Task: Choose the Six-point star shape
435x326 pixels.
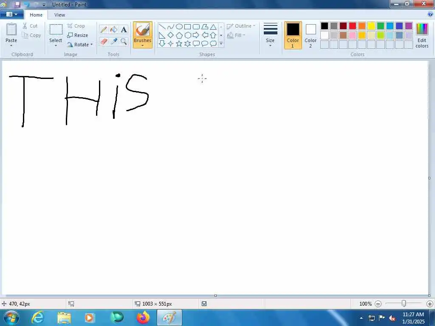Action: point(187,44)
